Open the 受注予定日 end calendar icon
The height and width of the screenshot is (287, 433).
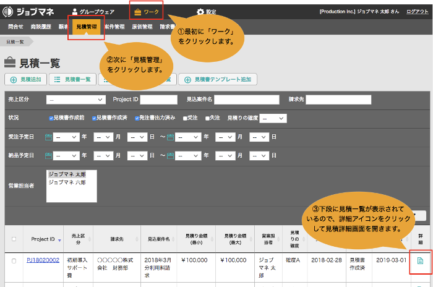[170, 137]
